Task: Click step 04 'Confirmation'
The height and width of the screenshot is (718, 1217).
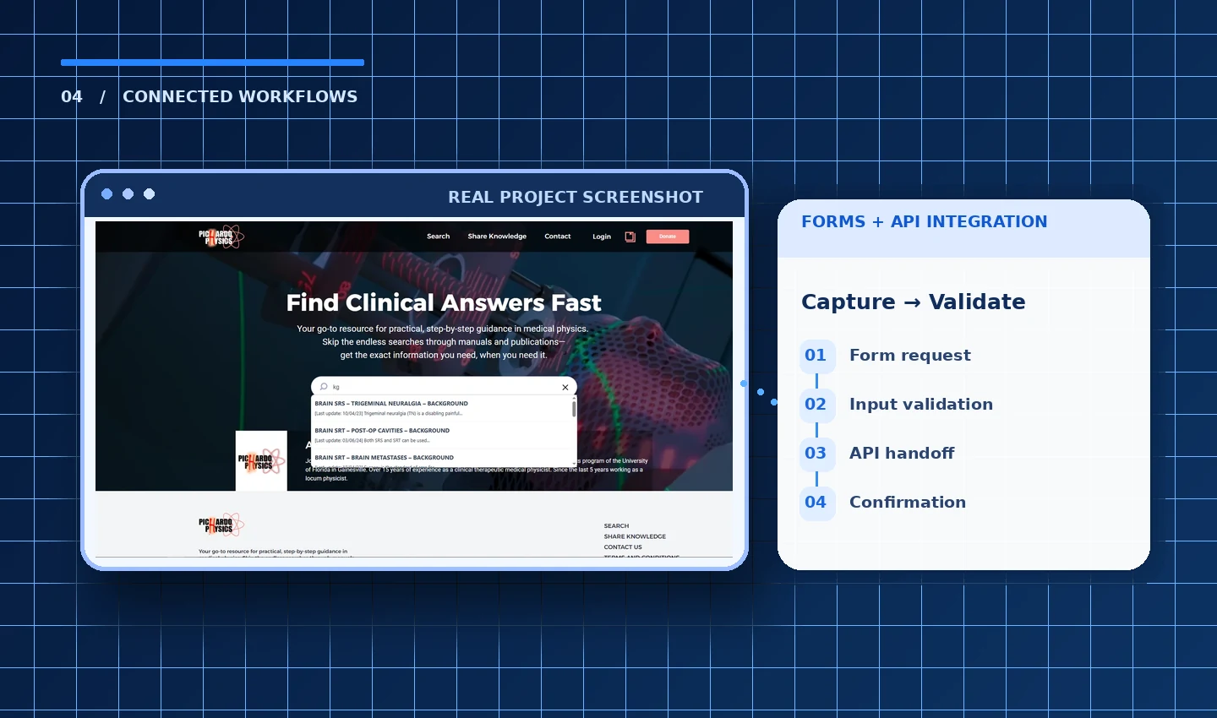Action: [x=883, y=503]
